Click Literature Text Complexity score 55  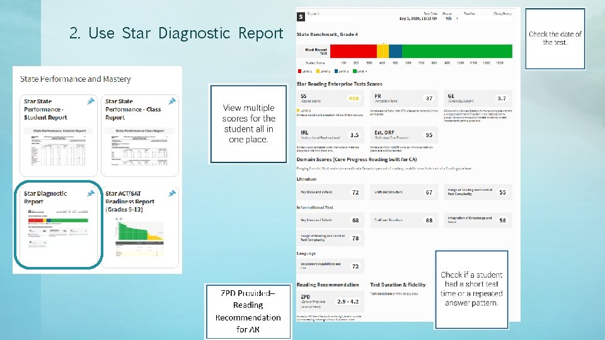click(x=502, y=193)
